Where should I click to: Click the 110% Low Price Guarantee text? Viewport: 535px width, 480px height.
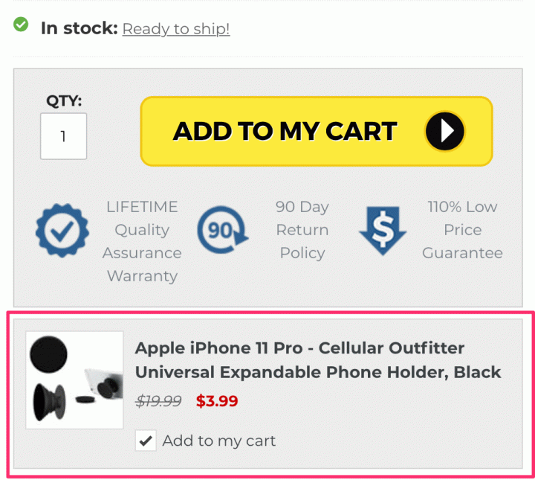462,230
